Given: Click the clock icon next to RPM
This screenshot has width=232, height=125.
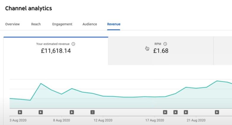Looking at the screenshot, I should coord(165,44).
